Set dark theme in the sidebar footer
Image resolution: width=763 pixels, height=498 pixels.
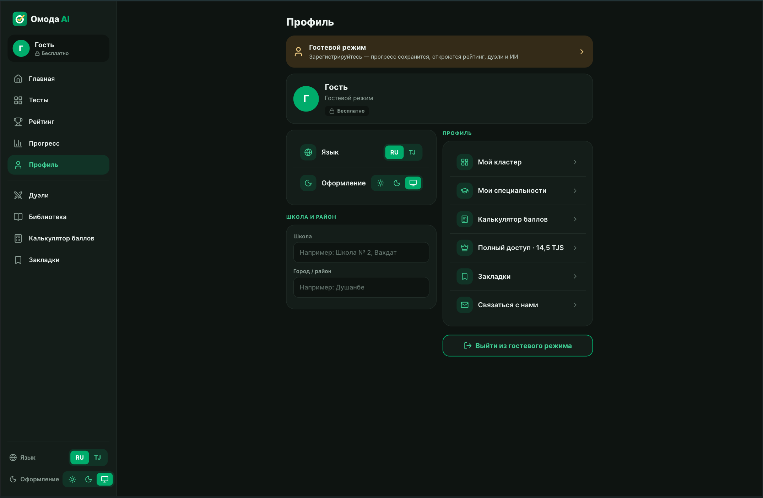pyautogui.click(x=88, y=479)
